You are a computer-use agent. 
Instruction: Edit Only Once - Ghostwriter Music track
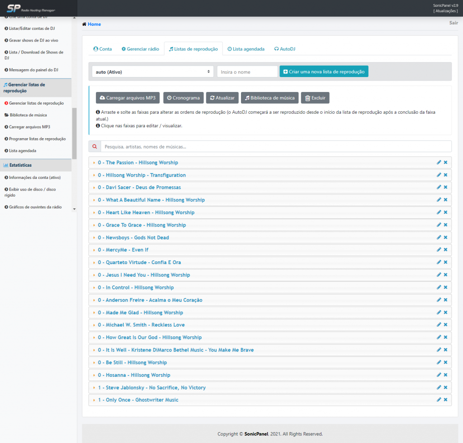[439, 400]
